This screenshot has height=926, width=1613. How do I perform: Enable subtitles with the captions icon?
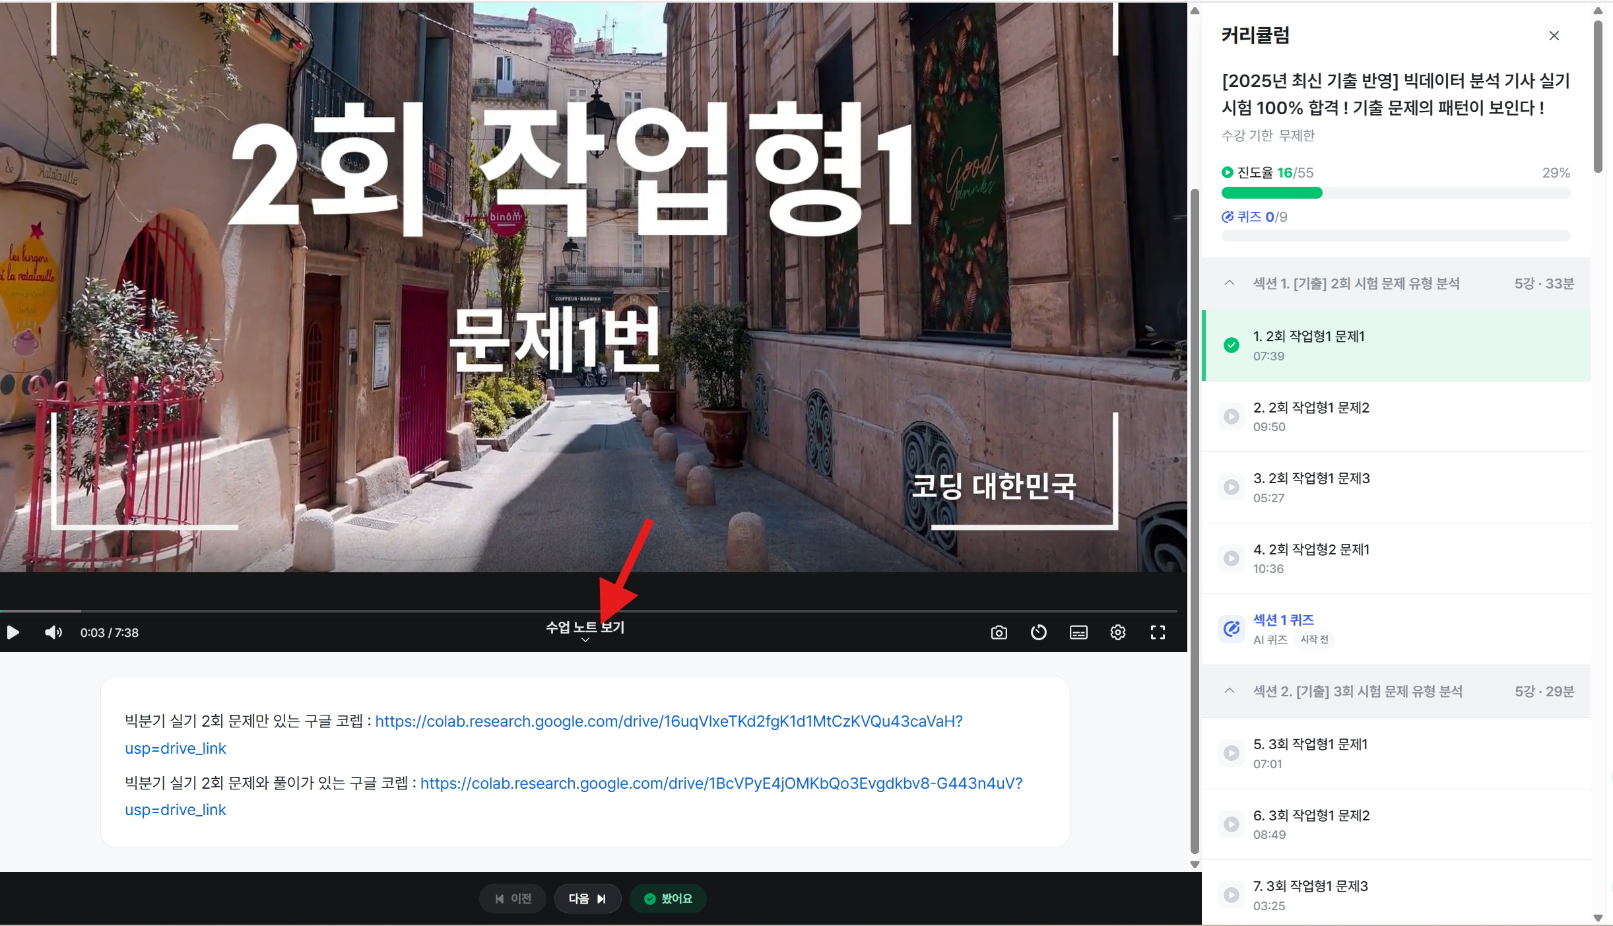[1078, 632]
